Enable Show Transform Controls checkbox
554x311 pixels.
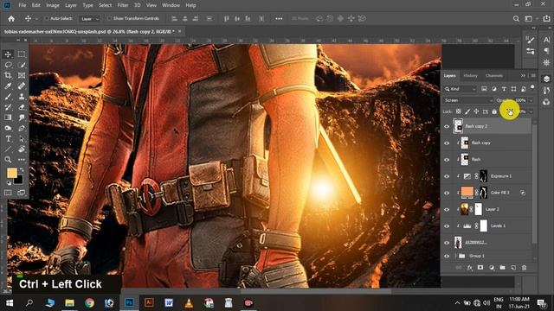pos(110,18)
